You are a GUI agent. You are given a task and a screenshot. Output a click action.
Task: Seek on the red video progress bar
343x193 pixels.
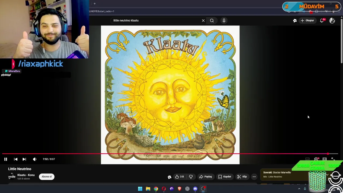click(x=170, y=154)
